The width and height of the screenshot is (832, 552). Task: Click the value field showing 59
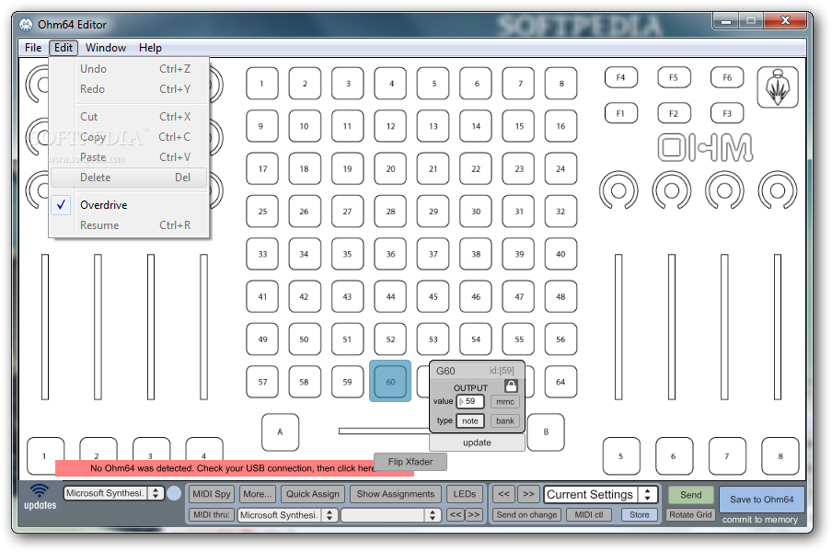pyautogui.click(x=470, y=401)
